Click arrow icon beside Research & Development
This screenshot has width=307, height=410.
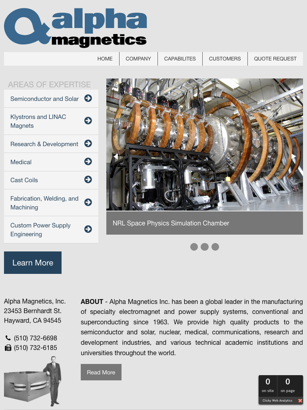(88, 143)
